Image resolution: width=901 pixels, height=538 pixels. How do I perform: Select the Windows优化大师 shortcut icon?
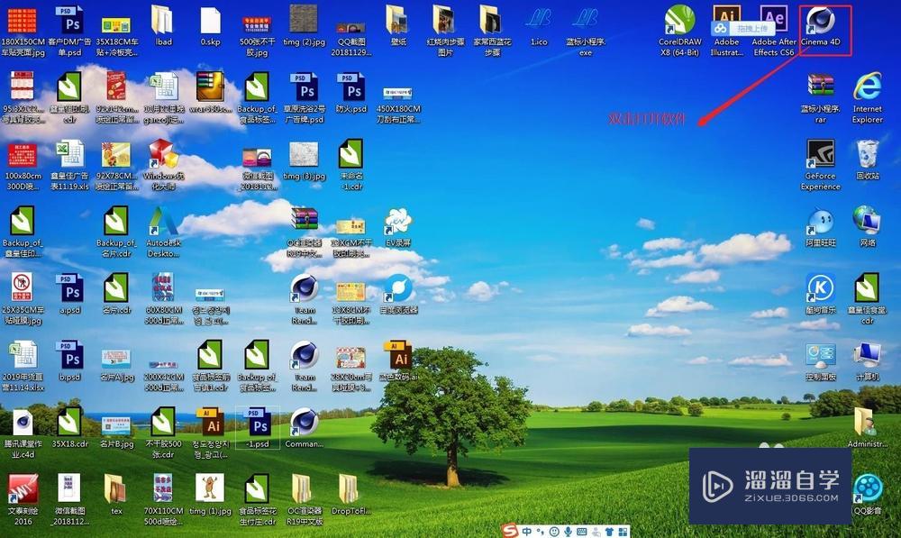coord(163,165)
